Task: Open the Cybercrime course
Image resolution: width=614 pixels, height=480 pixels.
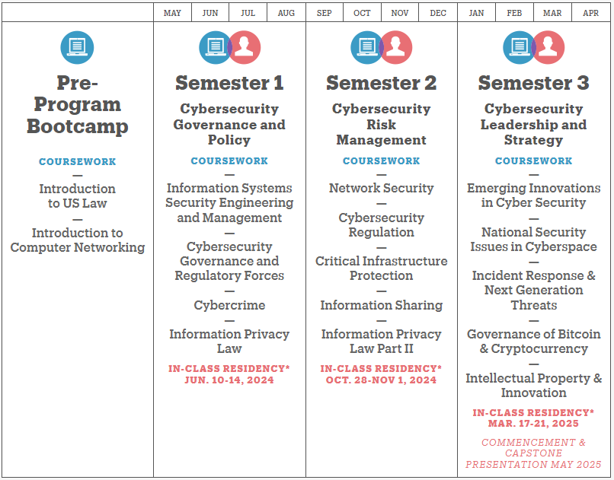Action: tap(229, 305)
